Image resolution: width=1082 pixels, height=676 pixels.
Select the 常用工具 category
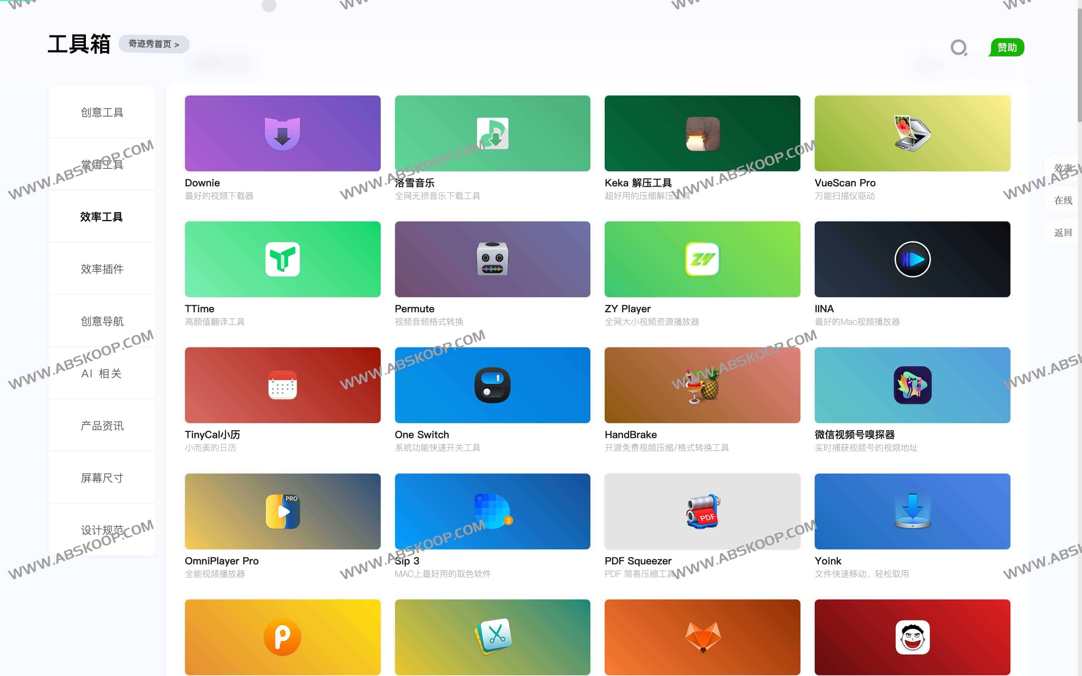pos(102,165)
